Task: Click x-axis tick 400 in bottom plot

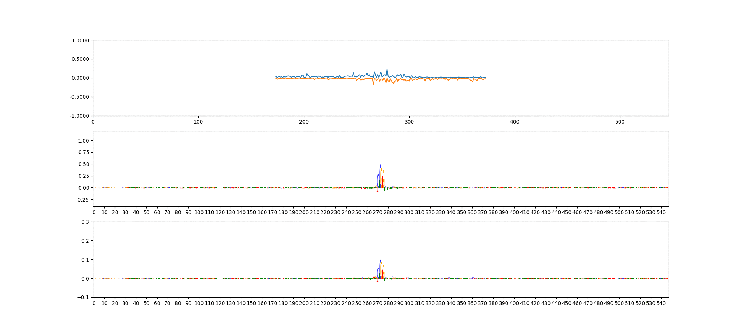Action: point(514,303)
